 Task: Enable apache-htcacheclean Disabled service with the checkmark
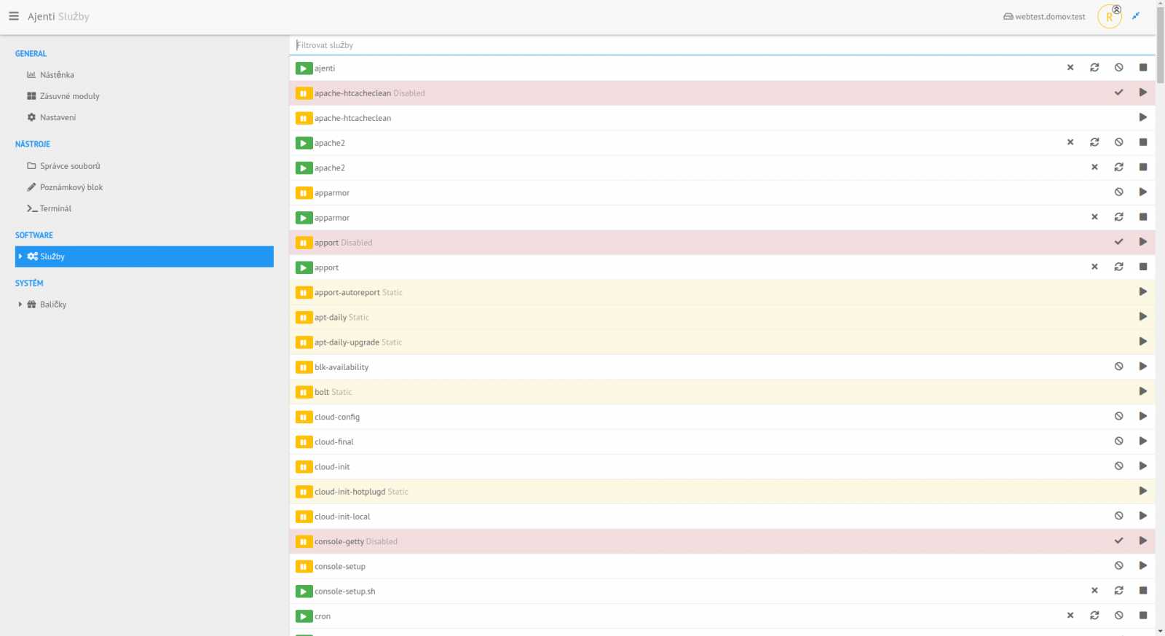pyautogui.click(x=1119, y=93)
